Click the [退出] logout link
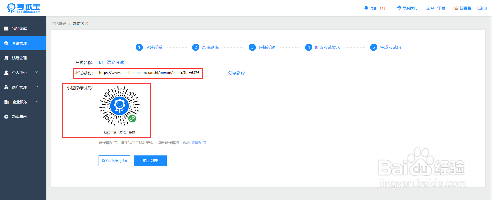492x200 pixels. [x=482, y=8]
